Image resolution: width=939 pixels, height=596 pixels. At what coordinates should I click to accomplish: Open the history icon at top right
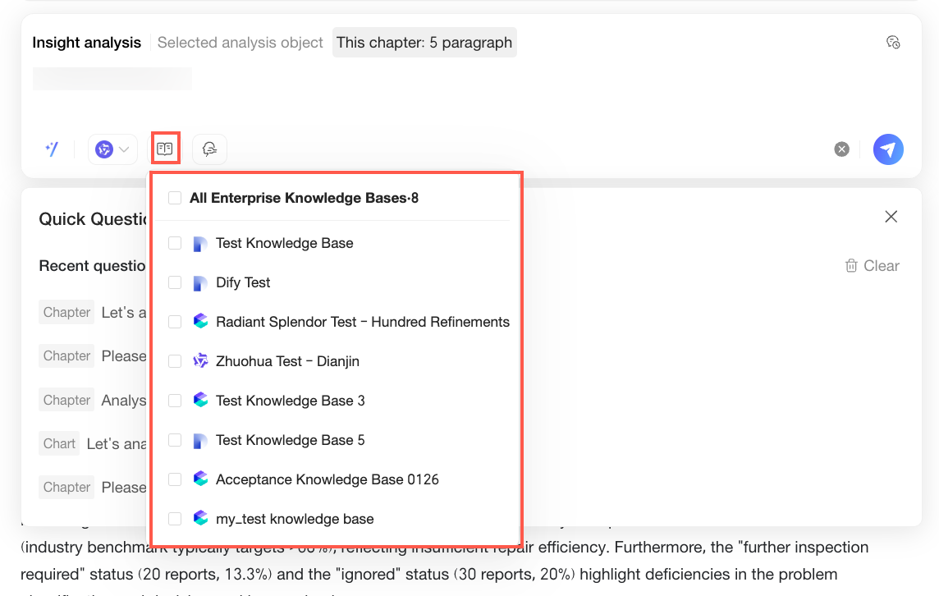tap(893, 42)
